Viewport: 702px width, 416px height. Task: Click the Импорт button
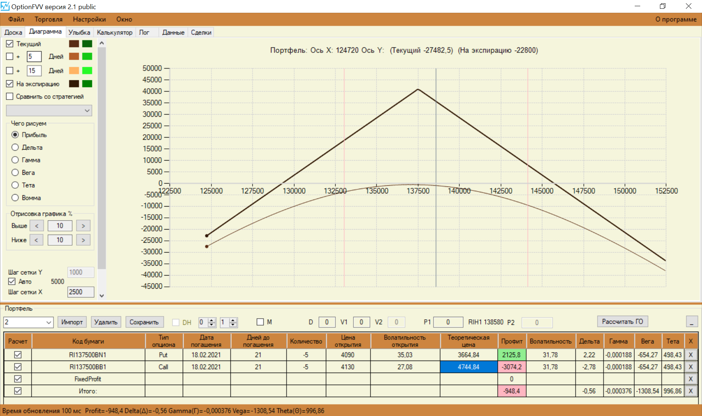(x=72, y=322)
